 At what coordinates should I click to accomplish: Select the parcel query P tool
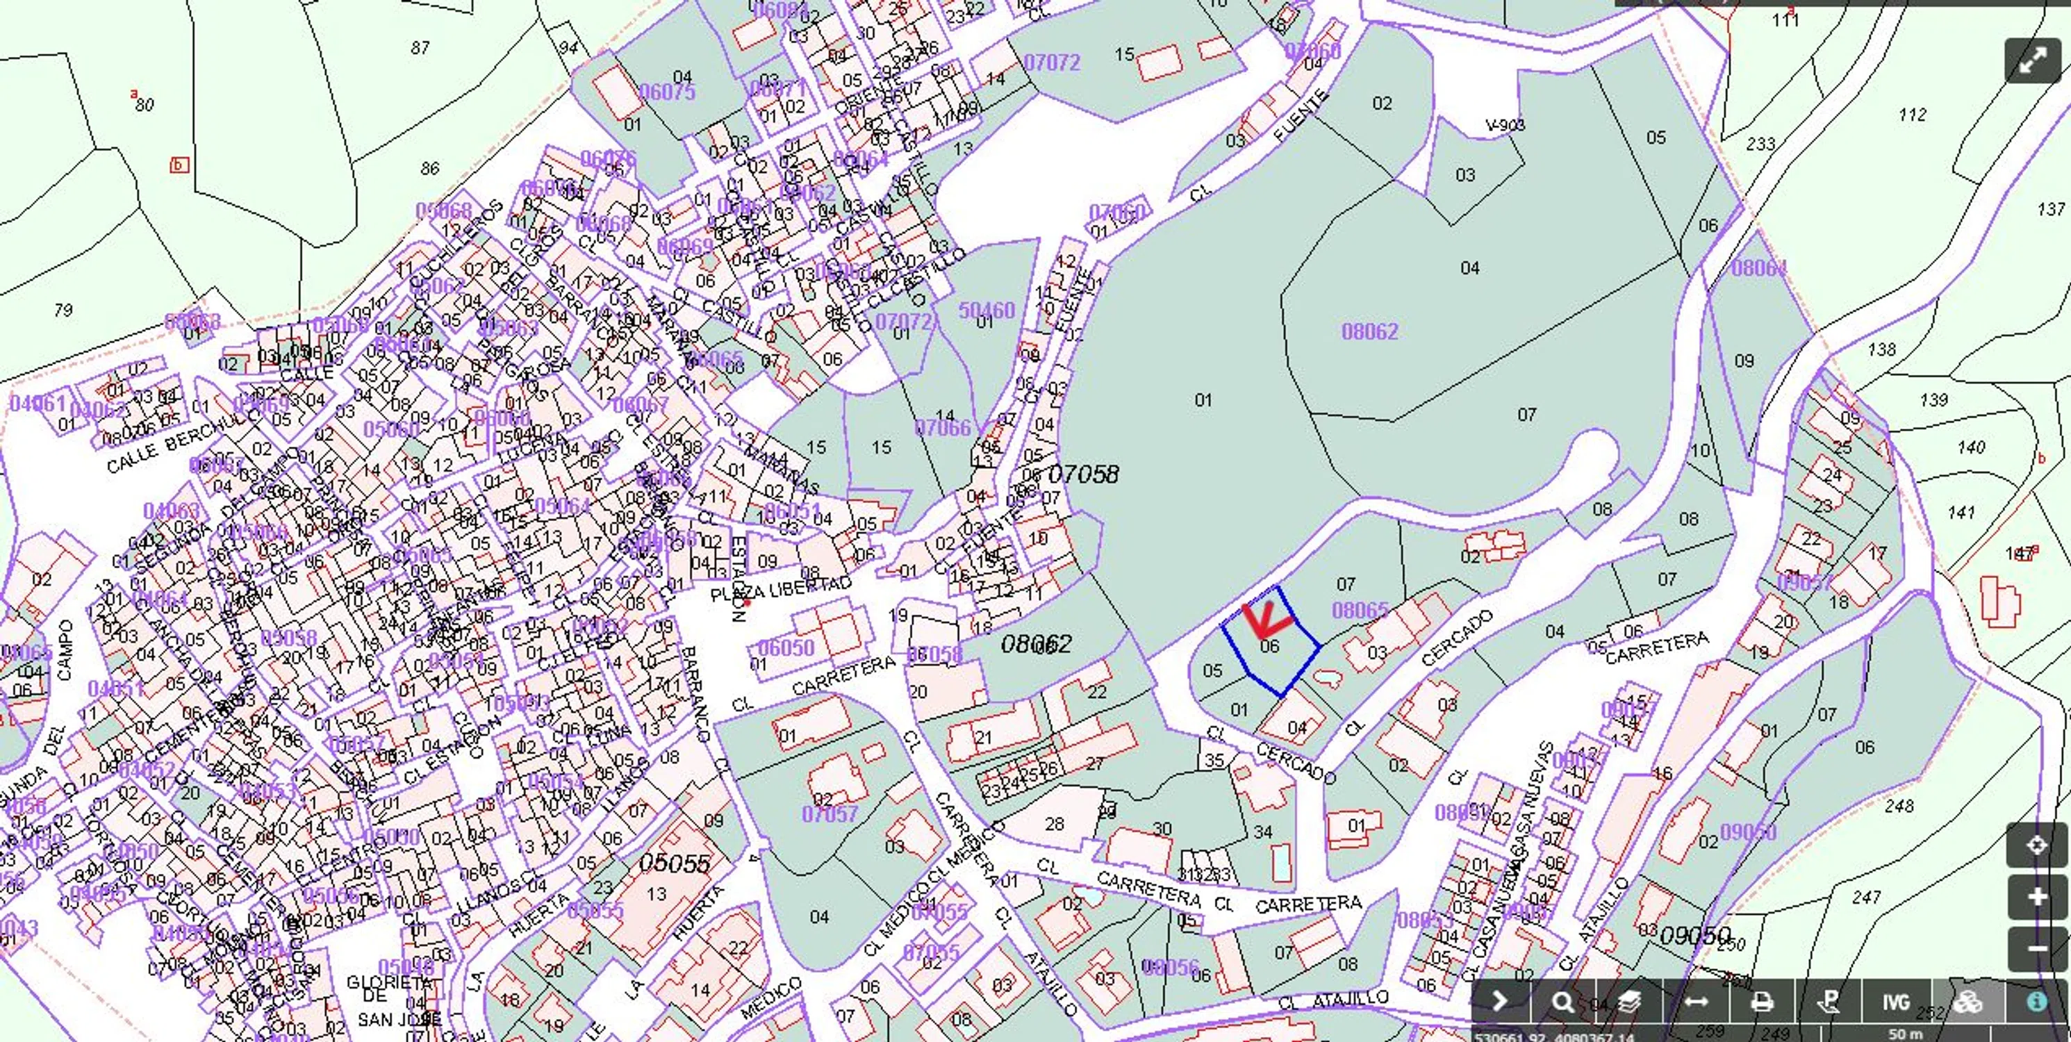coord(1829,1002)
